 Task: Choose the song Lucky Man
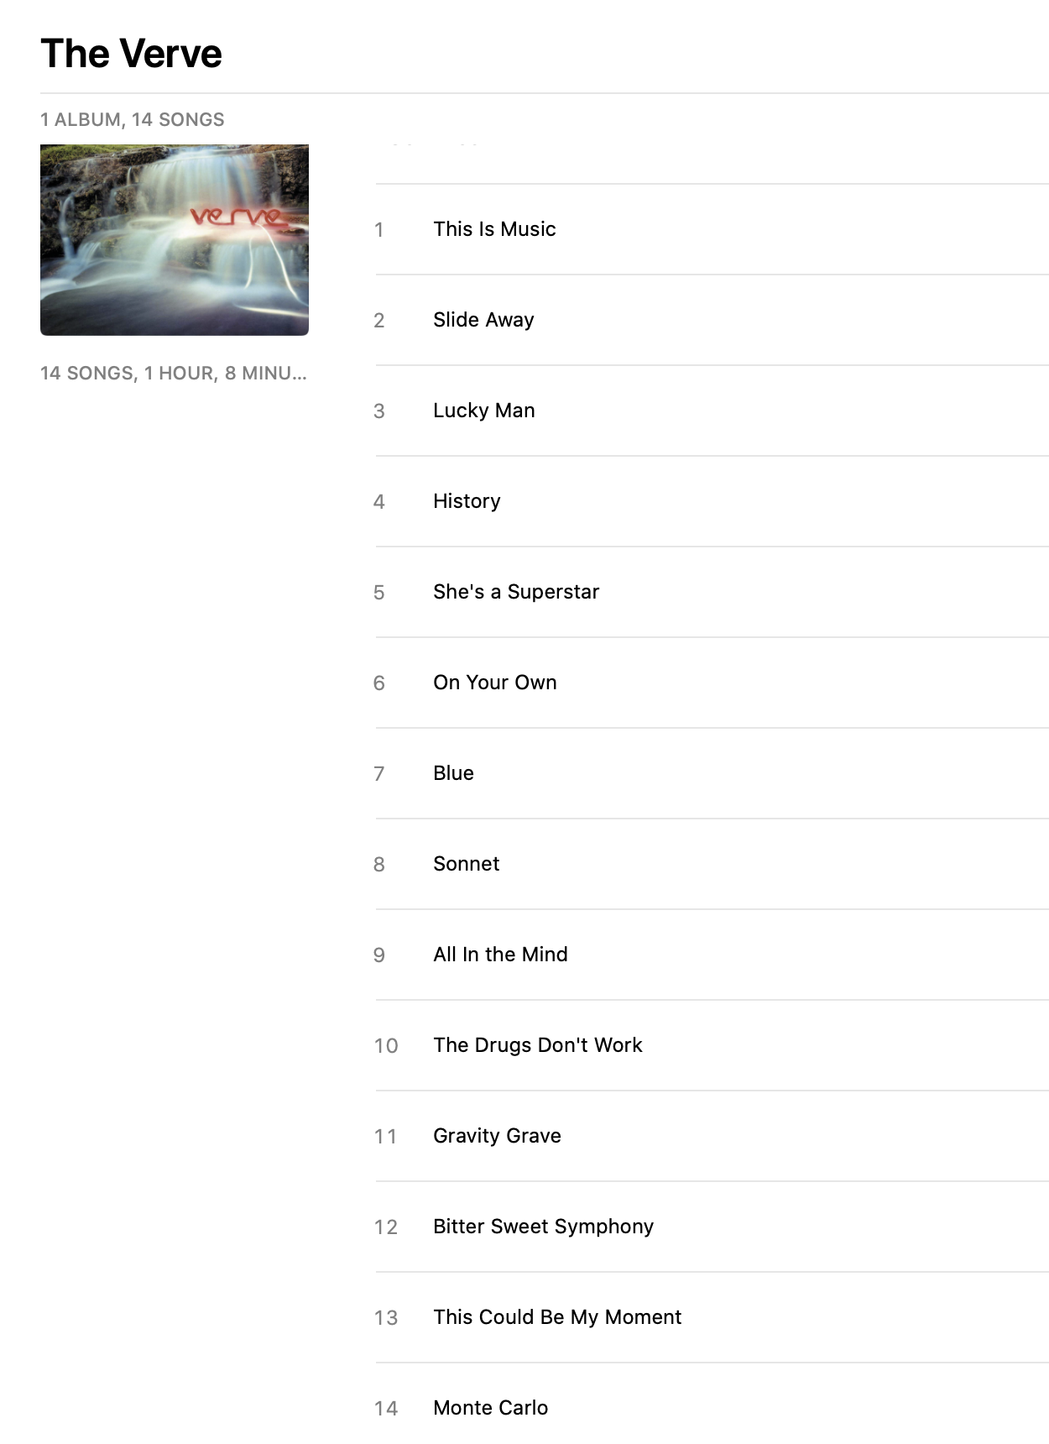712,411
